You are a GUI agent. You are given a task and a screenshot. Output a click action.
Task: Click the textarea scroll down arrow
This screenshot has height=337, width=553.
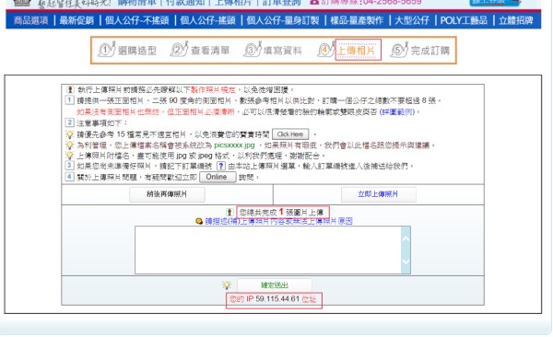click(406, 261)
